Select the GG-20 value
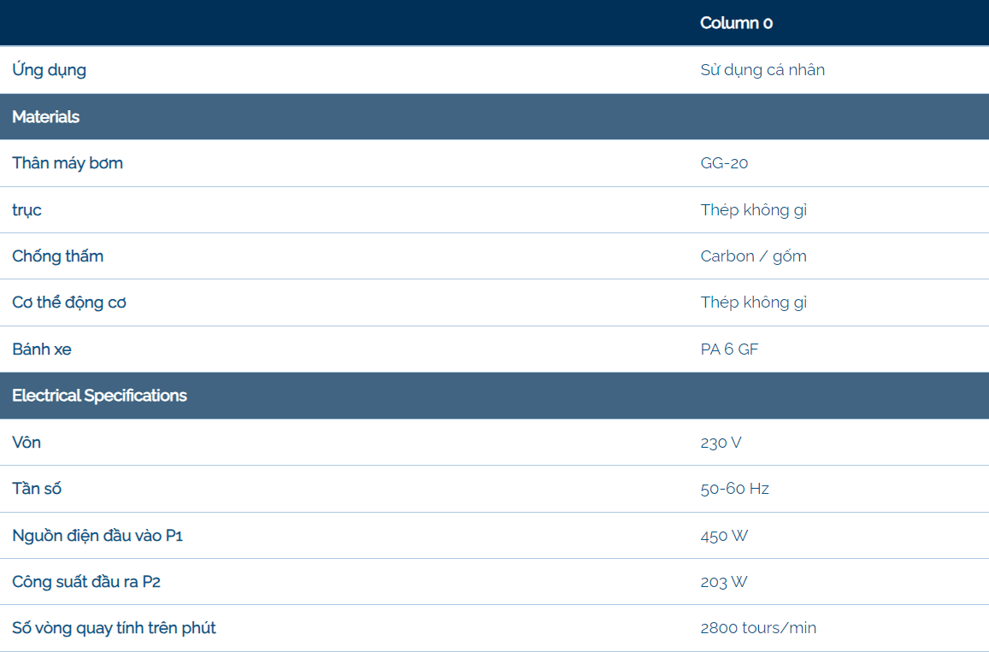Screen dimensions: 989x652 point(724,163)
